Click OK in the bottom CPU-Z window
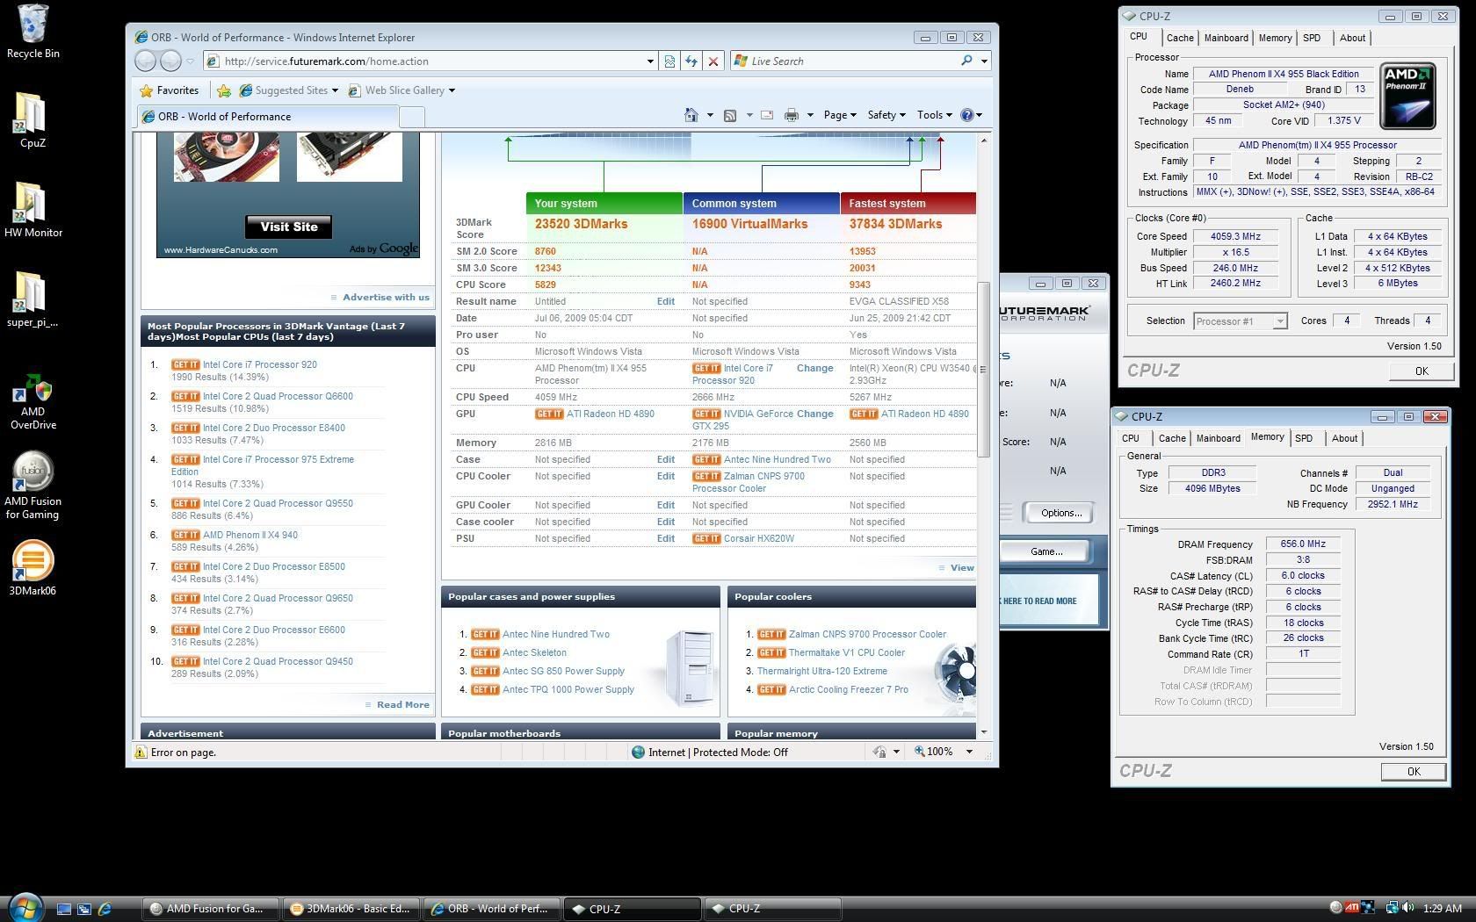The height and width of the screenshot is (922, 1476). (x=1413, y=771)
